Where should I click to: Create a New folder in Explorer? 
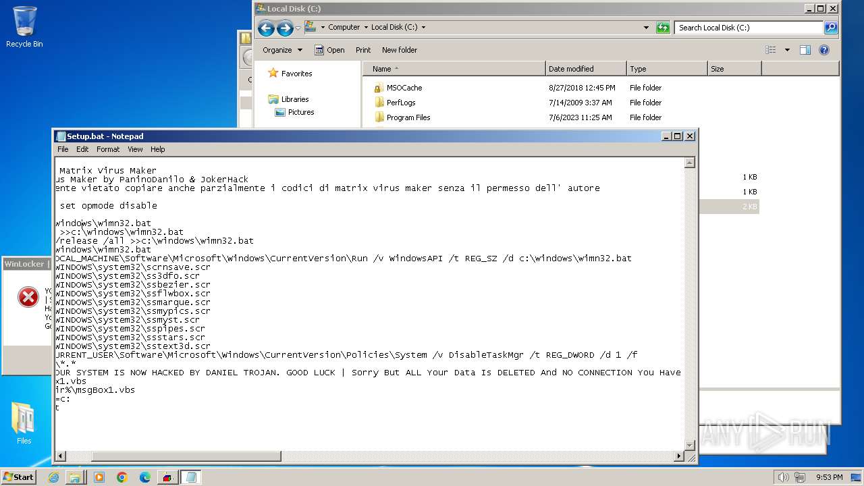[400, 50]
